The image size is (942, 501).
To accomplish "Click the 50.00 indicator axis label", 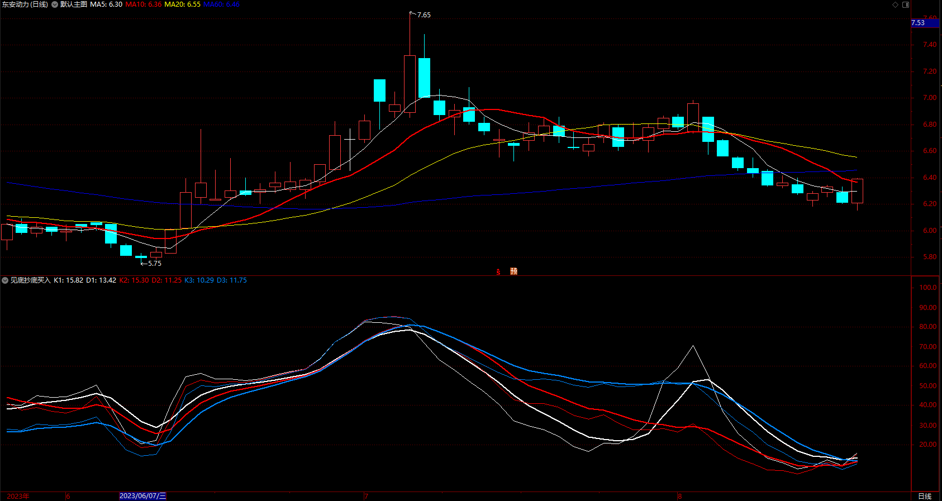I will (928, 386).
